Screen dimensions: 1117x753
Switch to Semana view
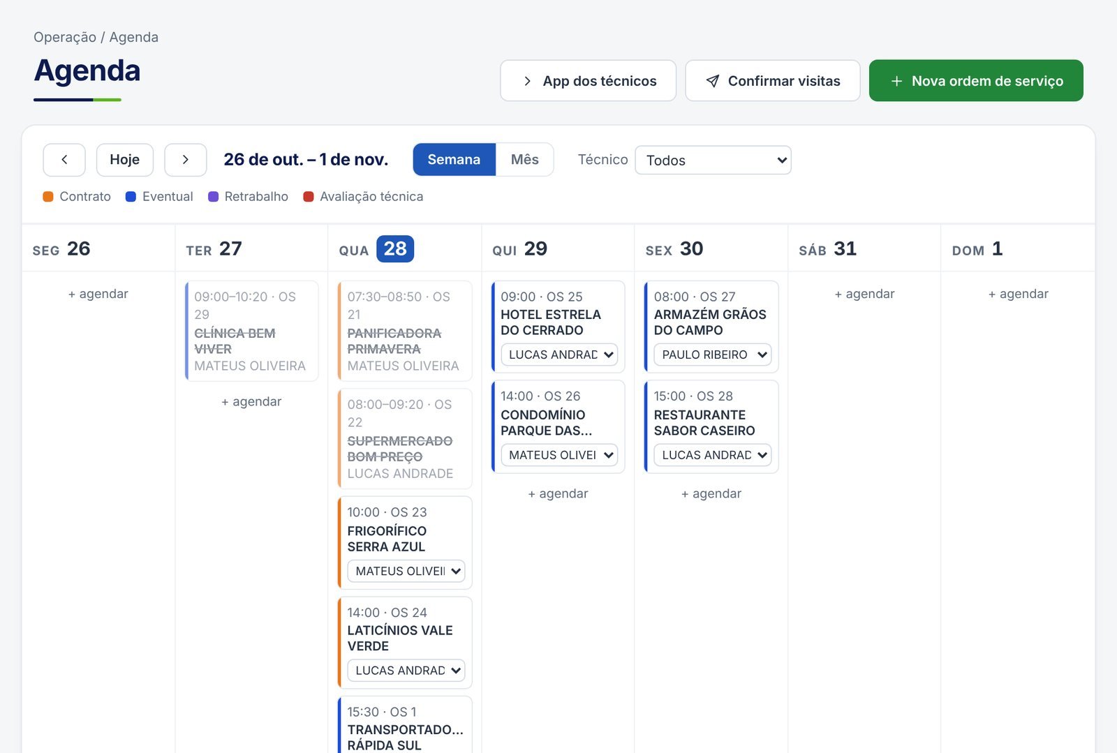(x=454, y=160)
